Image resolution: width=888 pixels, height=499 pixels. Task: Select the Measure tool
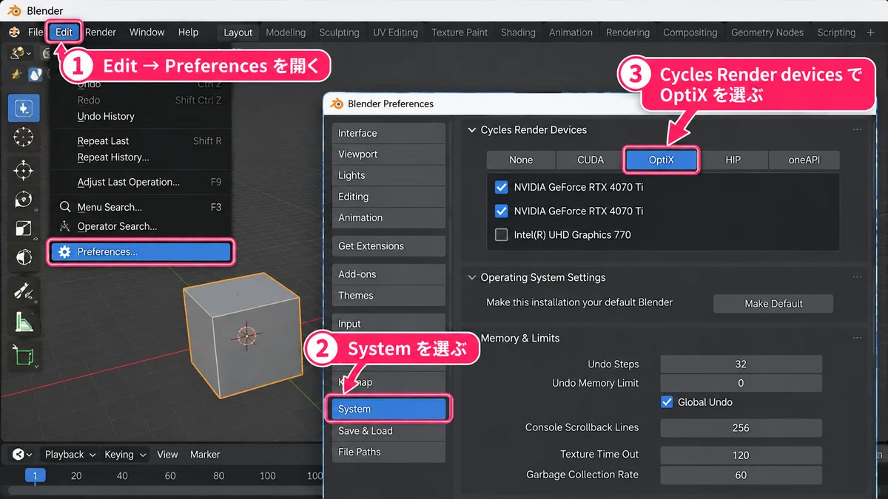coord(23,321)
